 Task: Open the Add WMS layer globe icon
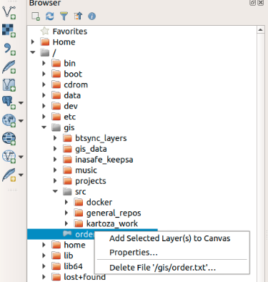point(9,120)
